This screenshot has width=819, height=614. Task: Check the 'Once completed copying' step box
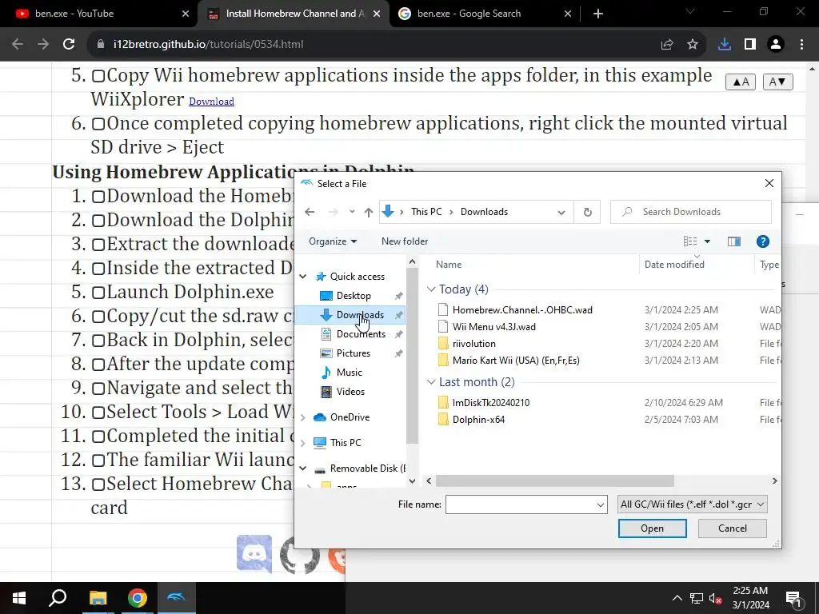click(98, 124)
